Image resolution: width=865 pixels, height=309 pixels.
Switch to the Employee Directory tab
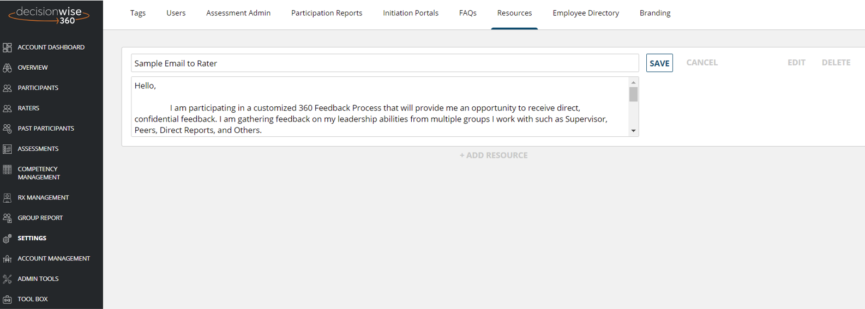point(586,13)
